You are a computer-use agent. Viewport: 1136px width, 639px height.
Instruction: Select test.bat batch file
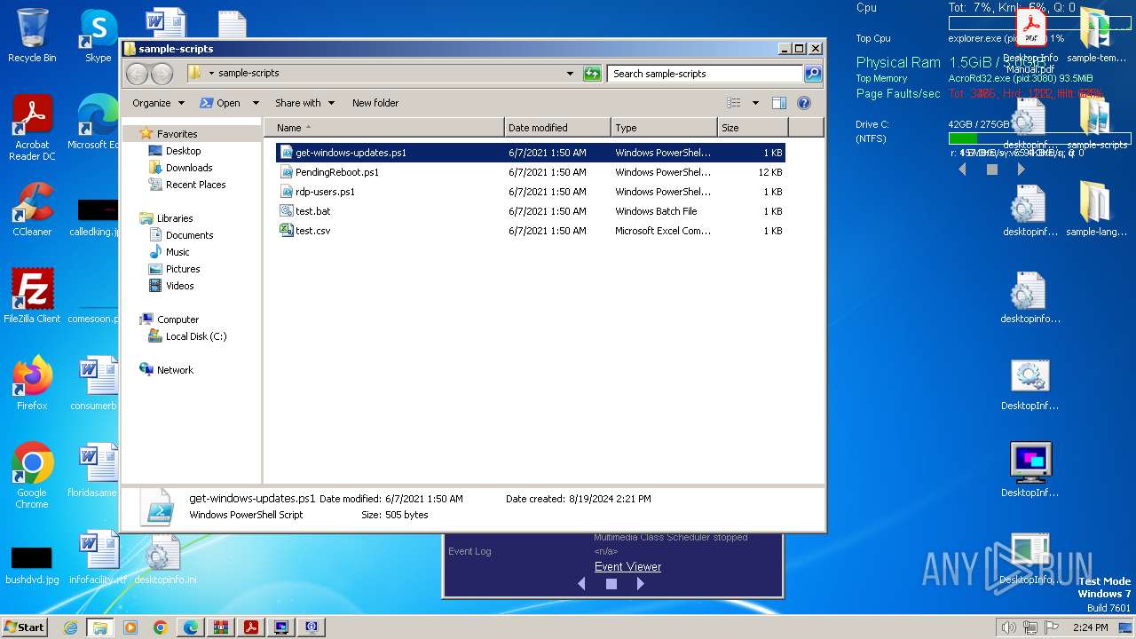[530, 211]
